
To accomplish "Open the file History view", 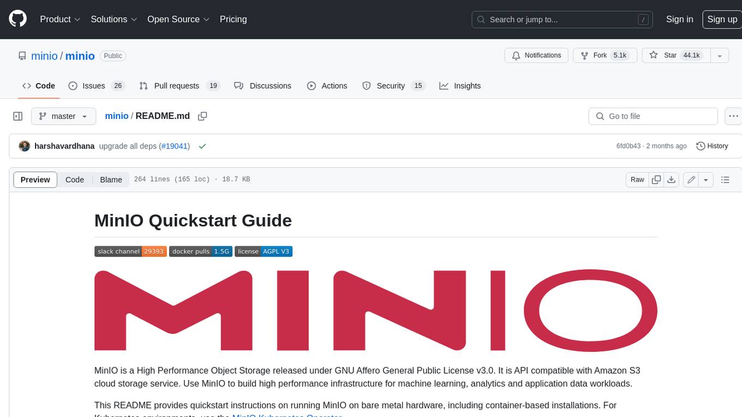I will (712, 146).
